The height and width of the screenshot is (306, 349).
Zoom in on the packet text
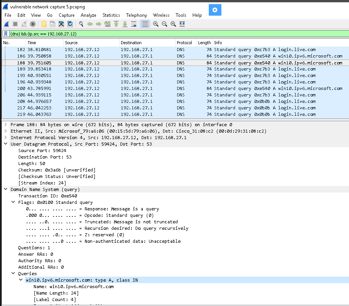coord(156,24)
